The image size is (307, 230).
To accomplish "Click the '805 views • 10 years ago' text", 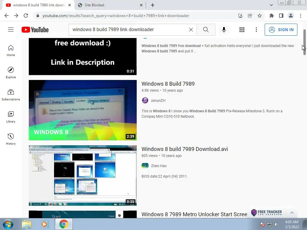I will (x=162, y=156).
